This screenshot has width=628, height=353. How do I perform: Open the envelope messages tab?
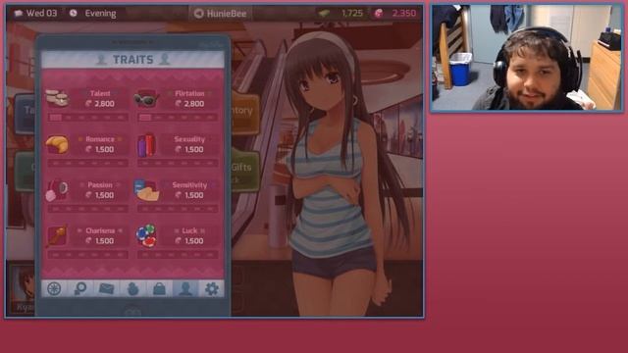pyautogui.click(x=107, y=288)
